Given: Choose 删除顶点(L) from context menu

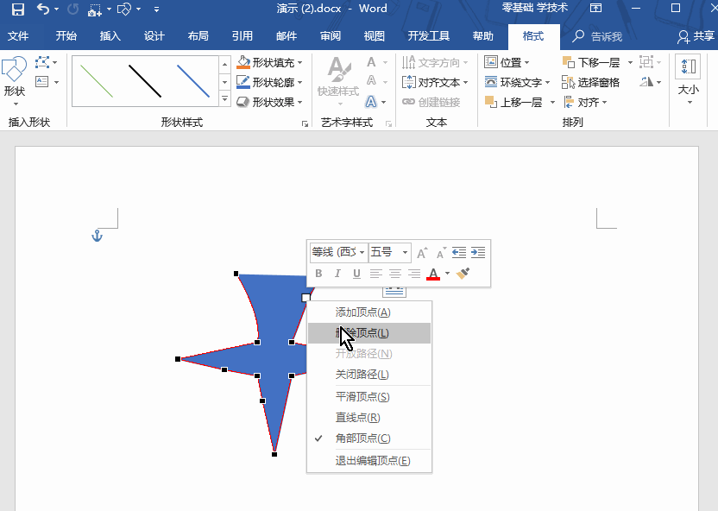Looking at the screenshot, I should point(369,333).
